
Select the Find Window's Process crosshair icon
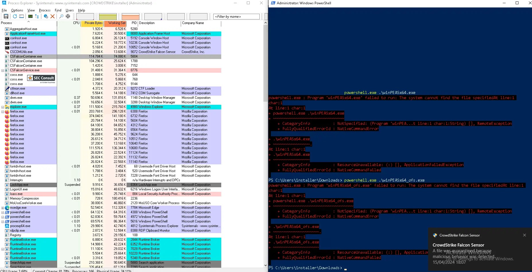tap(68, 16)
